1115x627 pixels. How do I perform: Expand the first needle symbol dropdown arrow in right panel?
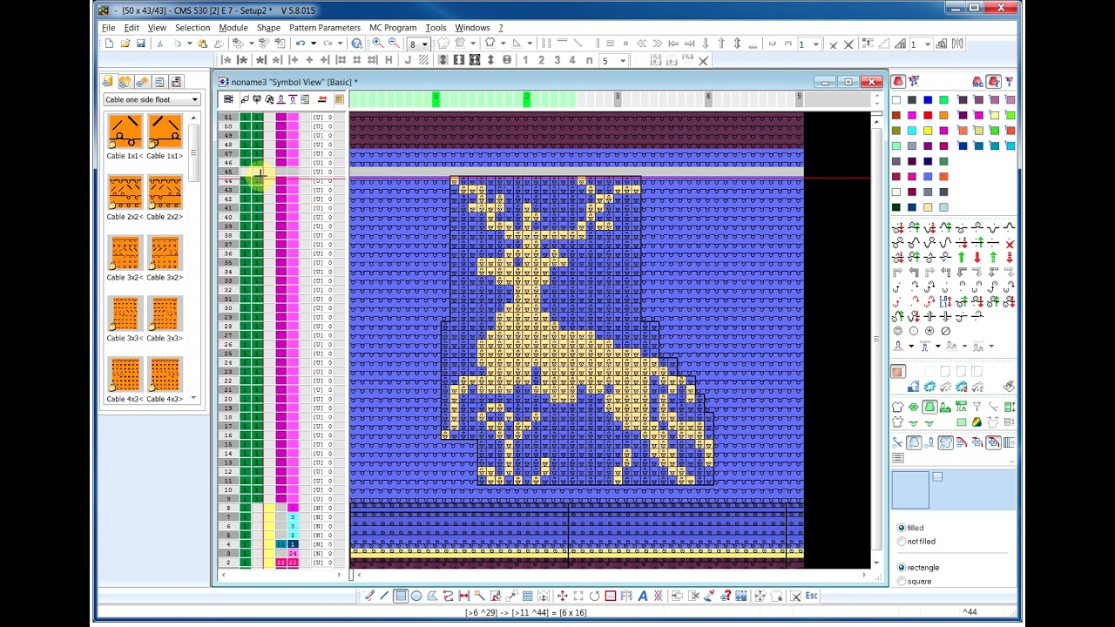tap(911, 347)
